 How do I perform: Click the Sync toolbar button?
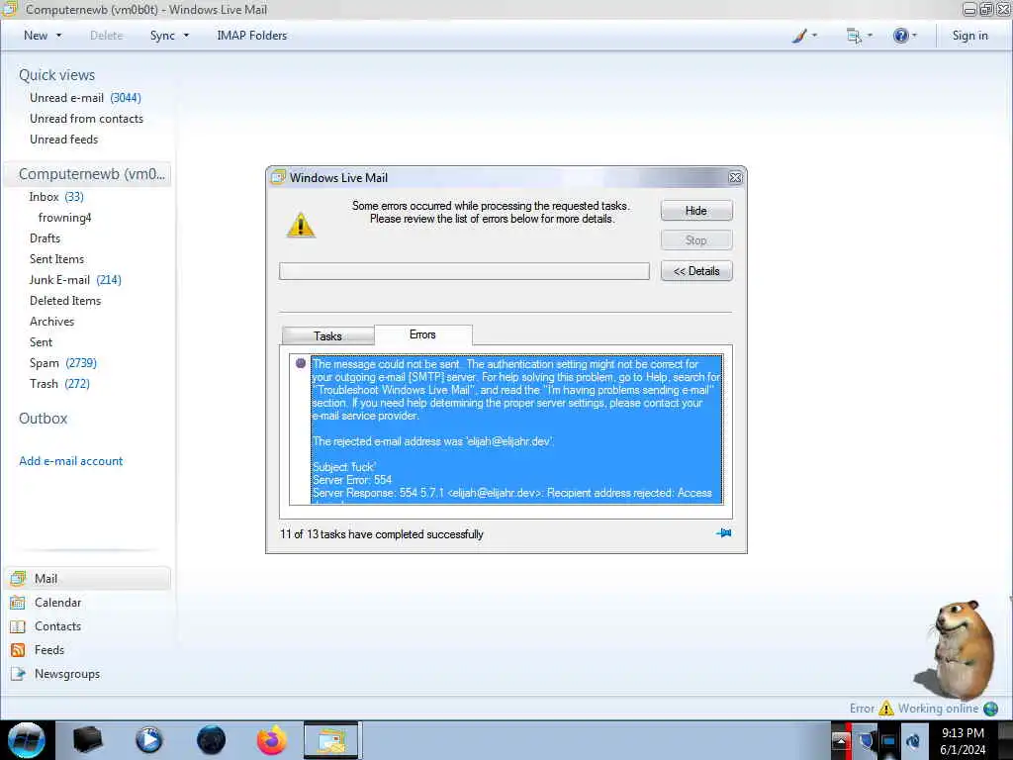click(x=162, y=36)
